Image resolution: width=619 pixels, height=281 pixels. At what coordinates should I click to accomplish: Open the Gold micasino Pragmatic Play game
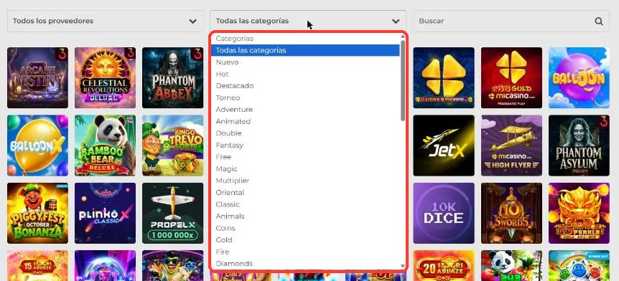(511, 77)
